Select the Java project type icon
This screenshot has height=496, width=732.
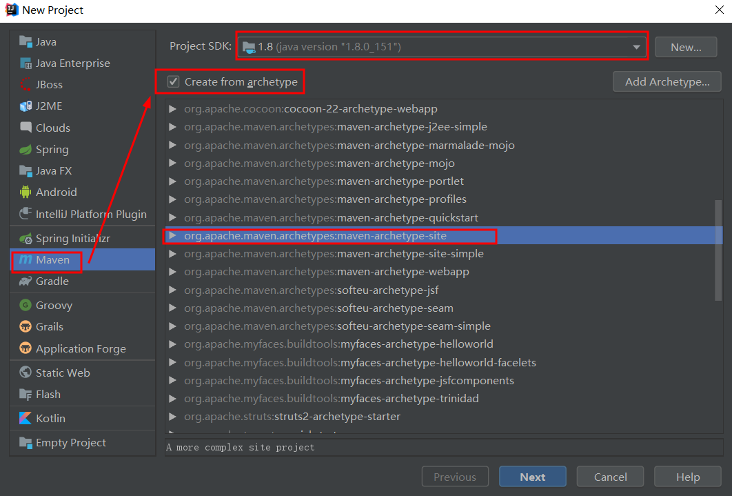click(26, 41)
